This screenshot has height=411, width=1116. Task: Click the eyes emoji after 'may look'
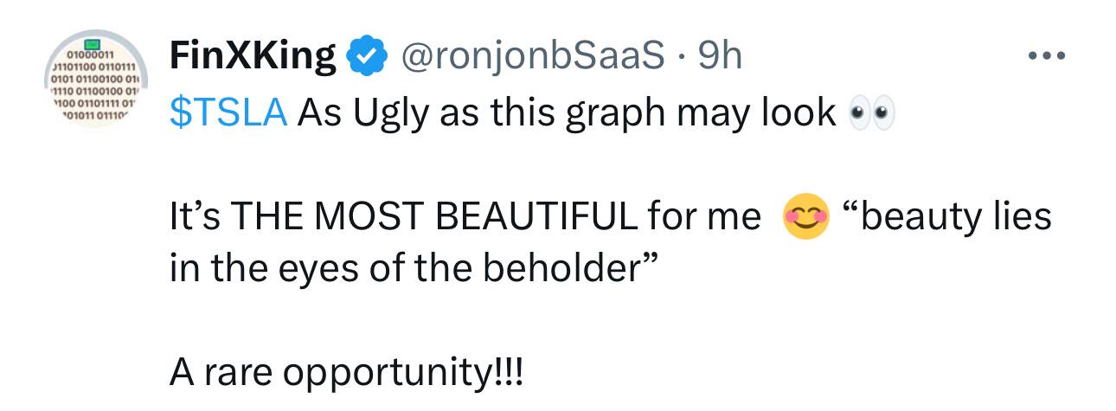pos(869,113)
